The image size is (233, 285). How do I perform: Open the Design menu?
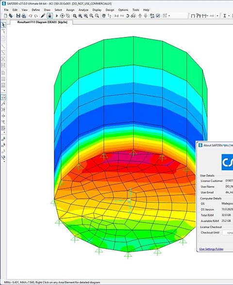click(110, 10)
